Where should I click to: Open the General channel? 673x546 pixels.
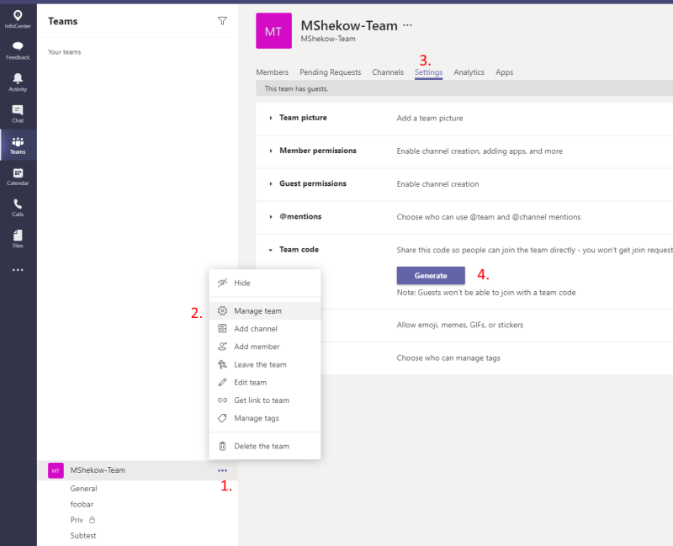83,488
